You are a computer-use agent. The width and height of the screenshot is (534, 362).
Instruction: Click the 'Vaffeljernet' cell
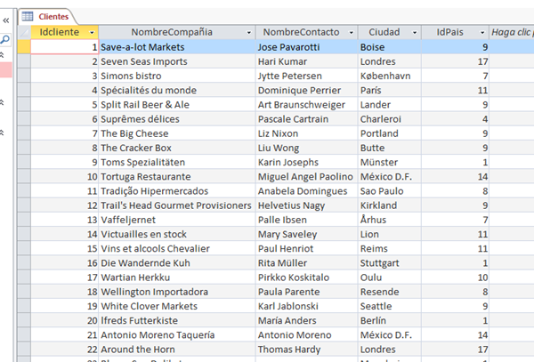177,220
